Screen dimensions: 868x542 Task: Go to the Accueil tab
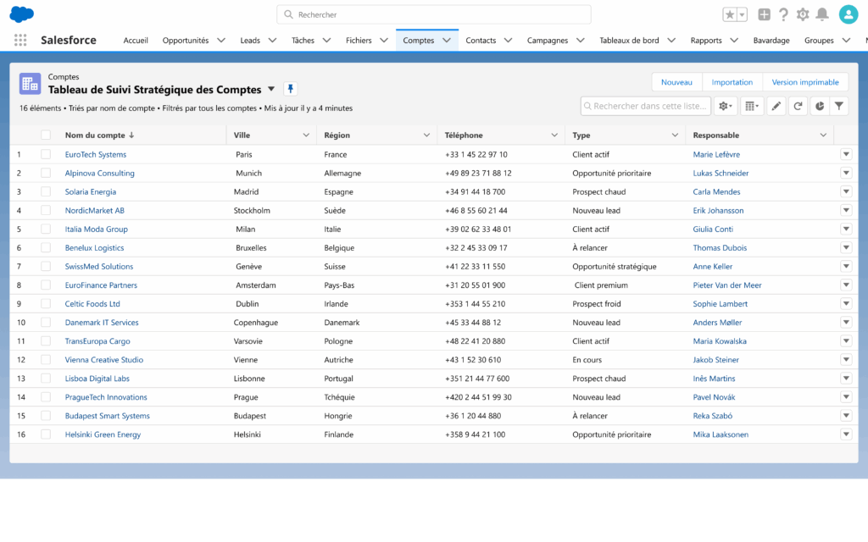coord(136,41)
